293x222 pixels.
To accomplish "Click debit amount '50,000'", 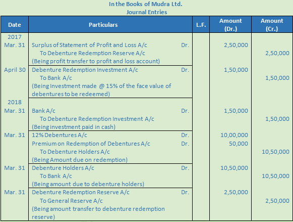I will click(x=239, y=144).
